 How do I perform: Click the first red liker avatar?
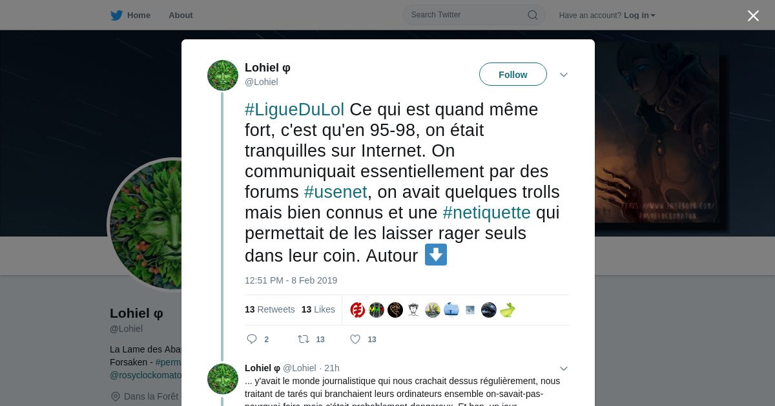point(358,310)
